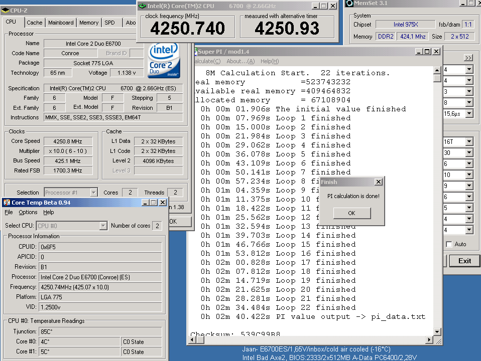Click Super PI vertical scrollbar down arrow
The height and width of the screenshot is (361, 481).
tap(437, 331)
